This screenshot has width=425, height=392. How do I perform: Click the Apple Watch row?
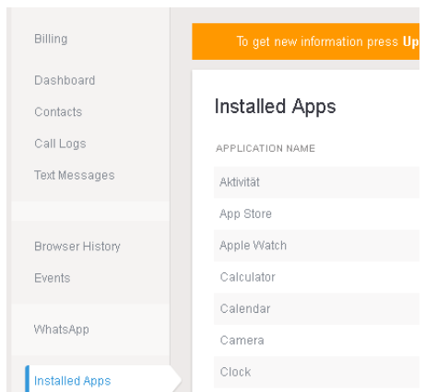(316, 246)
